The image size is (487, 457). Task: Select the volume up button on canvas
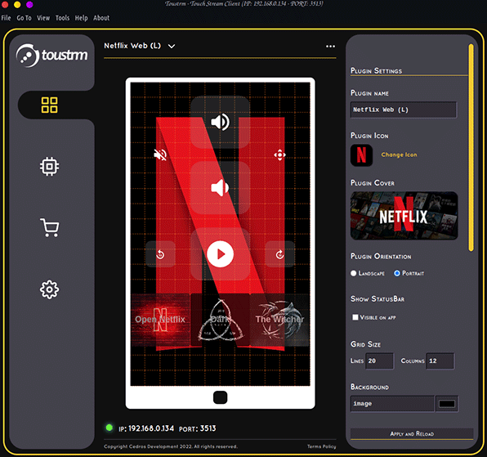point(220,122)
